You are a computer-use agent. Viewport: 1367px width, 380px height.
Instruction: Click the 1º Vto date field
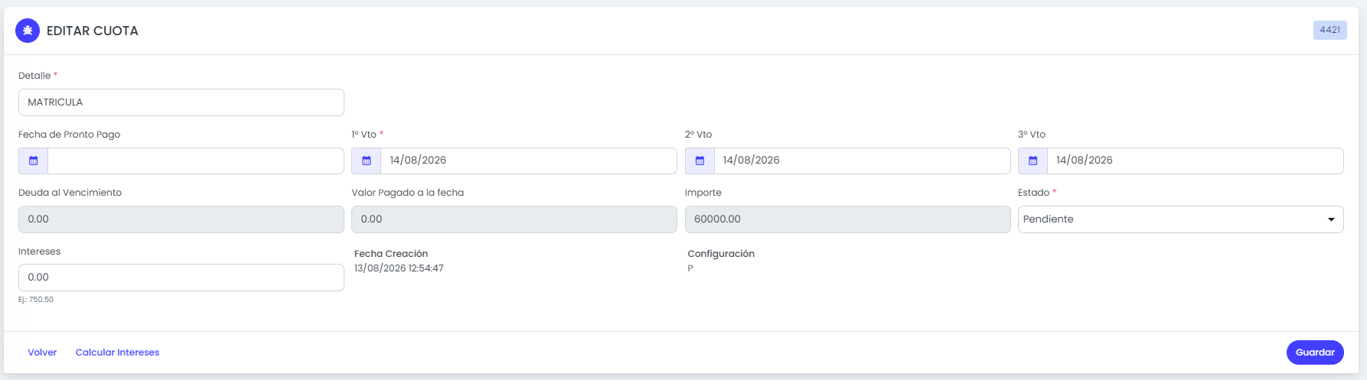click(x=529, y=161)
